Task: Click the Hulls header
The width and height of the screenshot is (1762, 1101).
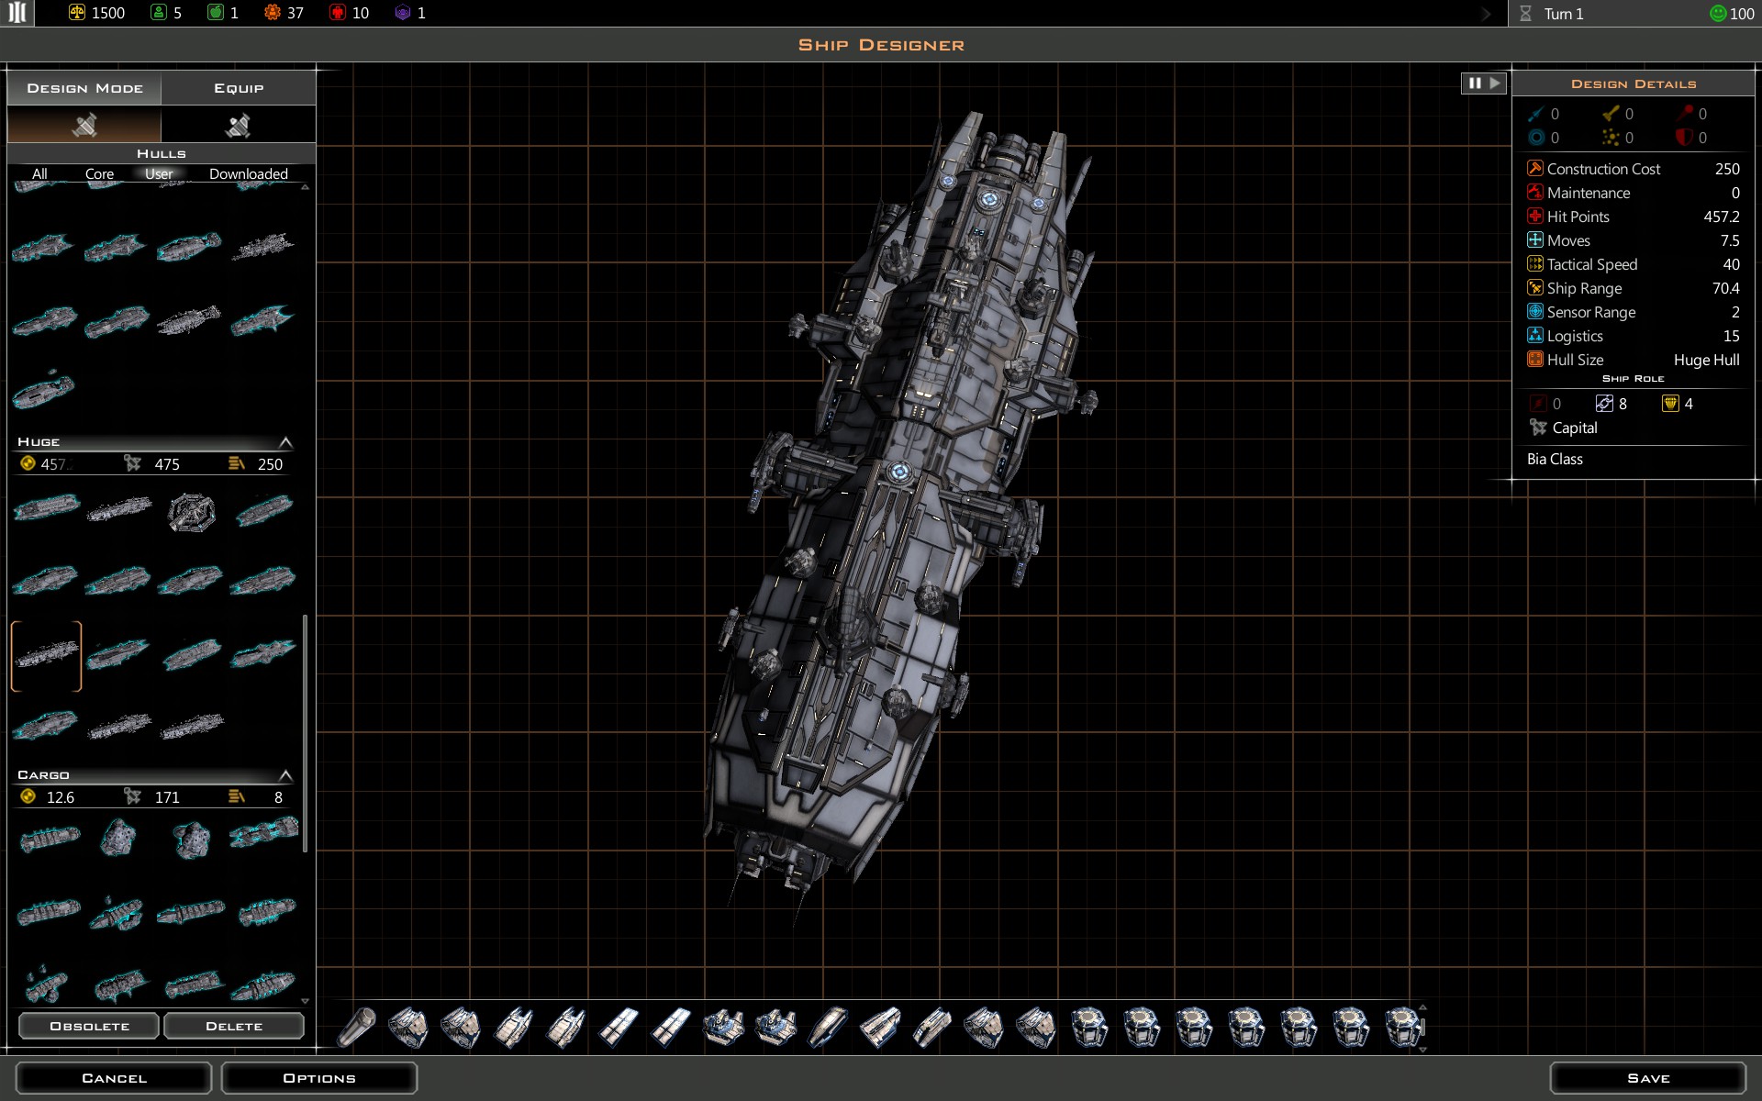Action: (162, 153)
